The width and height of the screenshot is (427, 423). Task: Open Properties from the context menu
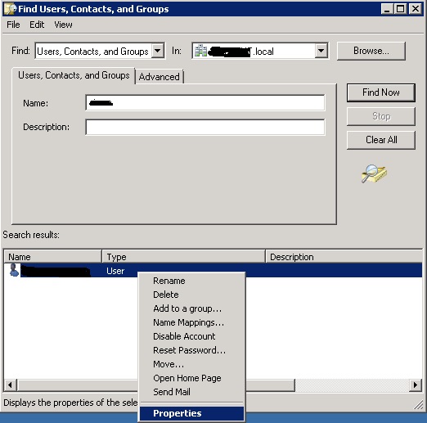click(191, 413)
